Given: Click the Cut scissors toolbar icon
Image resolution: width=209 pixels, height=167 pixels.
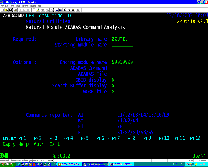Looking at the screenshot, I should coord(20,10).
